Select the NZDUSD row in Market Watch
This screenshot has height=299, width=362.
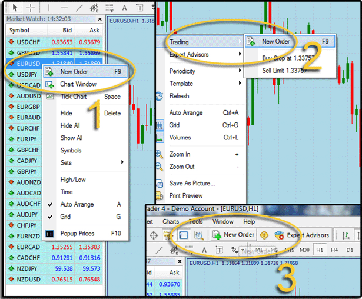pos(54,280)
